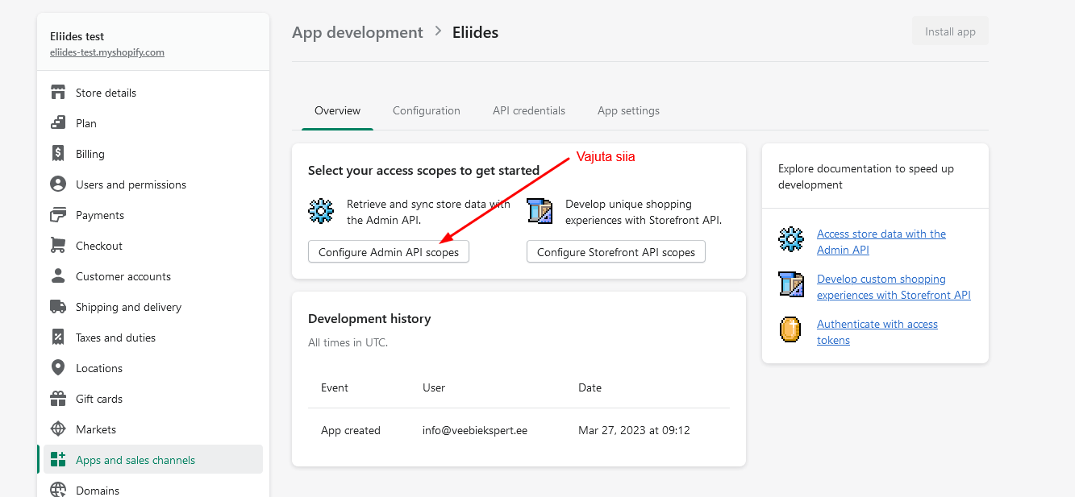Screen dimensions: 1075x497
Task: Click the Store details shop icon
Action: point(58,93)
